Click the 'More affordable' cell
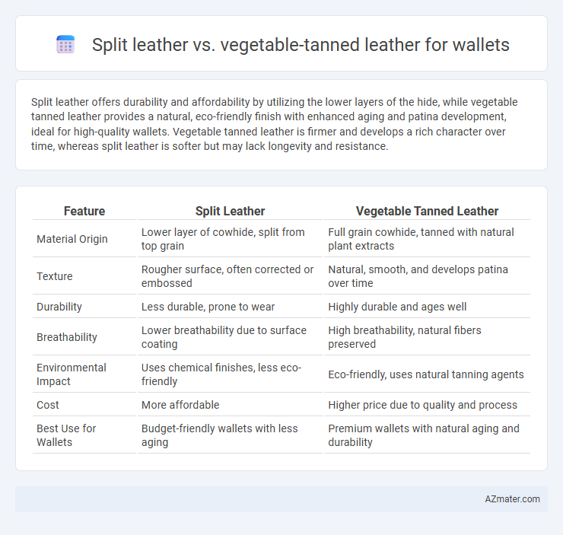Screen dimensions: 563x535 tap(180, 405)
